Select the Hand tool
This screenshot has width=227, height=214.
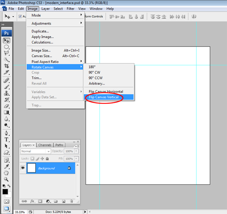6,173
